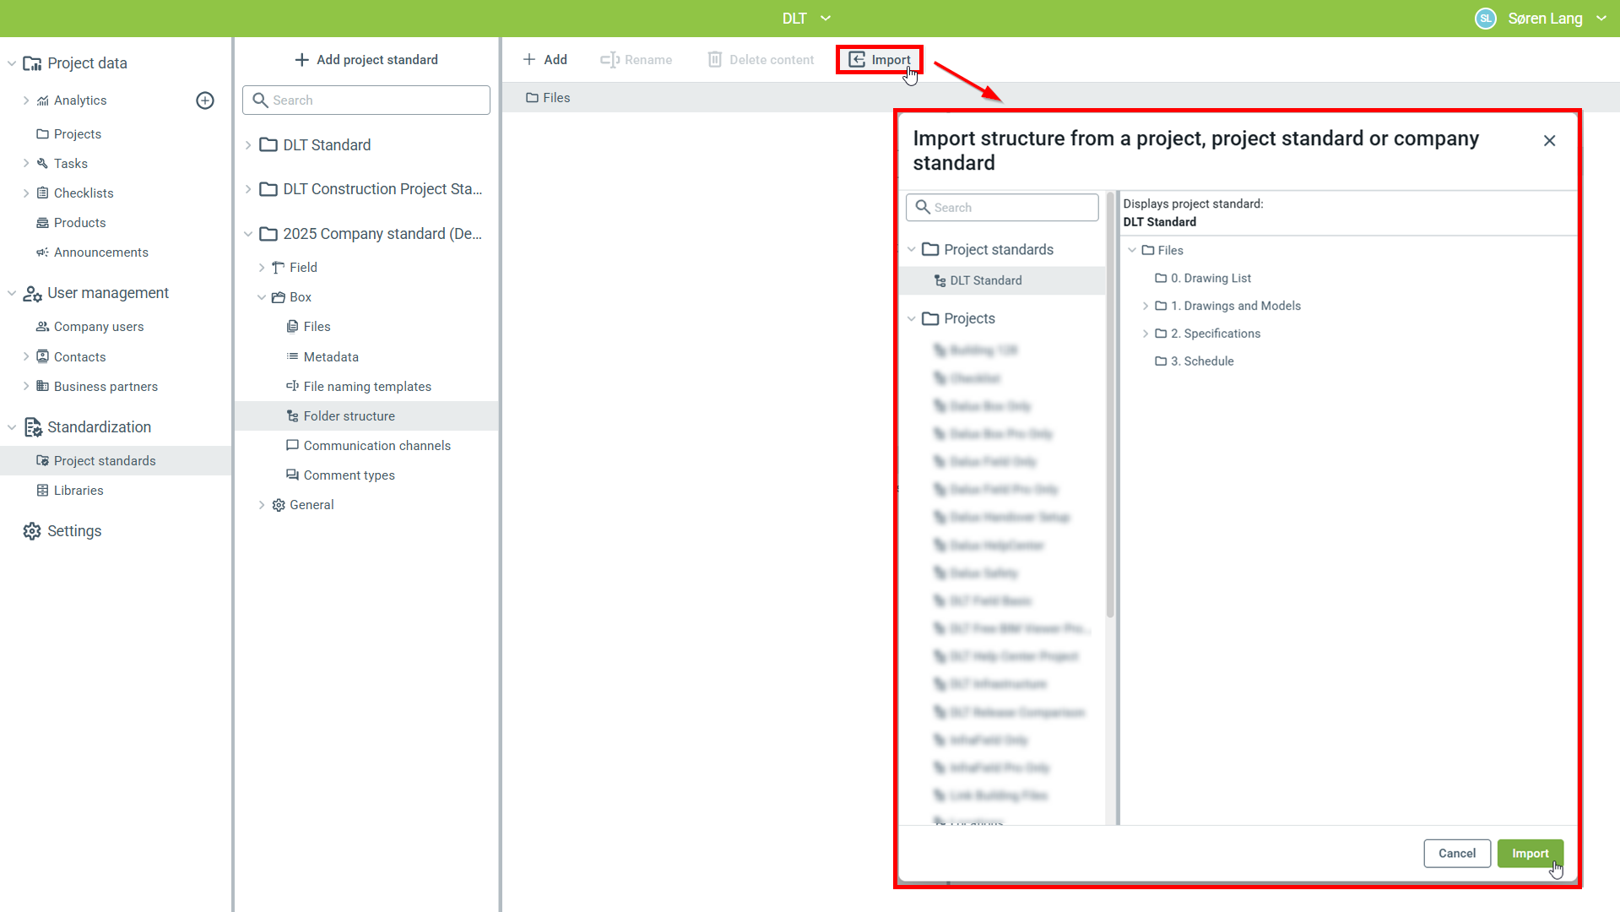
Task: Click the user avatar icon SL
Action: 1485,19
